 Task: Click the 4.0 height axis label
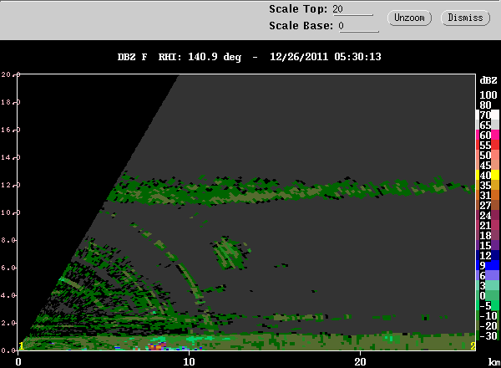click(x=8, y=295)
